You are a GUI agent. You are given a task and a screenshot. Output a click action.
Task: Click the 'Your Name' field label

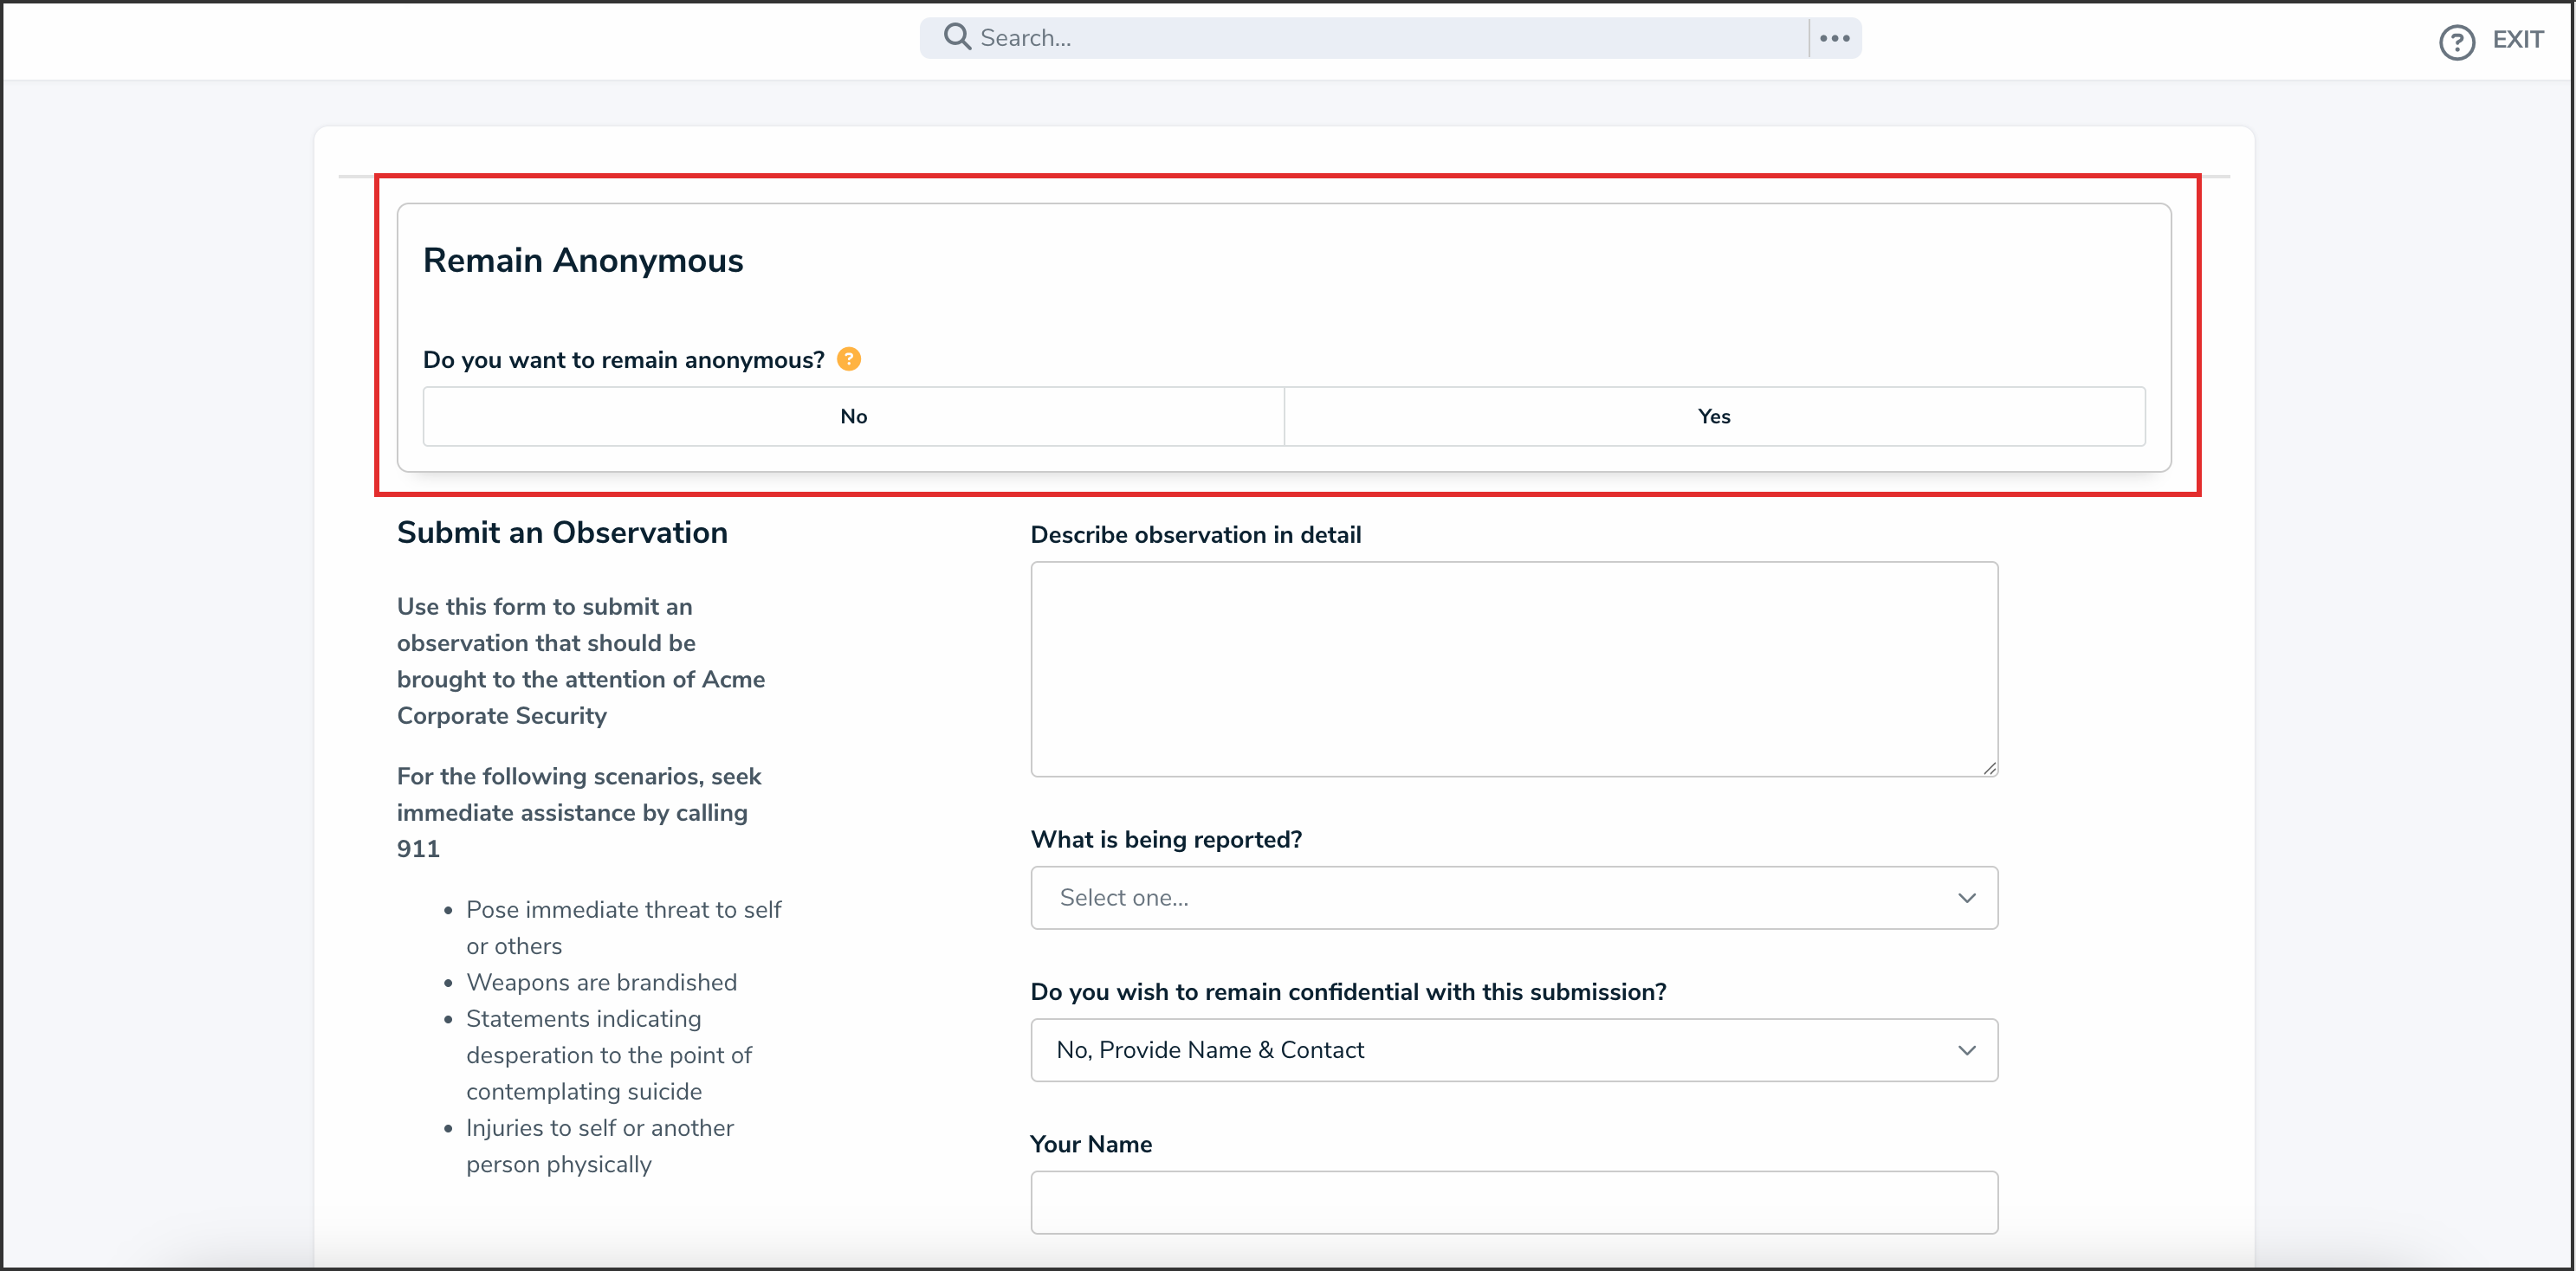coord(1091,1144)
